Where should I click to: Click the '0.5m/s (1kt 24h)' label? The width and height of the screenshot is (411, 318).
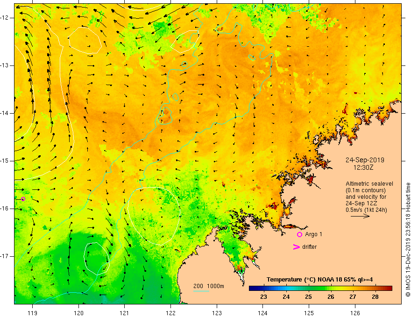[x=366, y=210]
